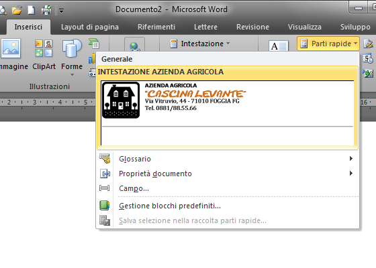Viewport: 376px width, 268px height.
Task: Click the Campo field icon
Action: tap(105, 188)
